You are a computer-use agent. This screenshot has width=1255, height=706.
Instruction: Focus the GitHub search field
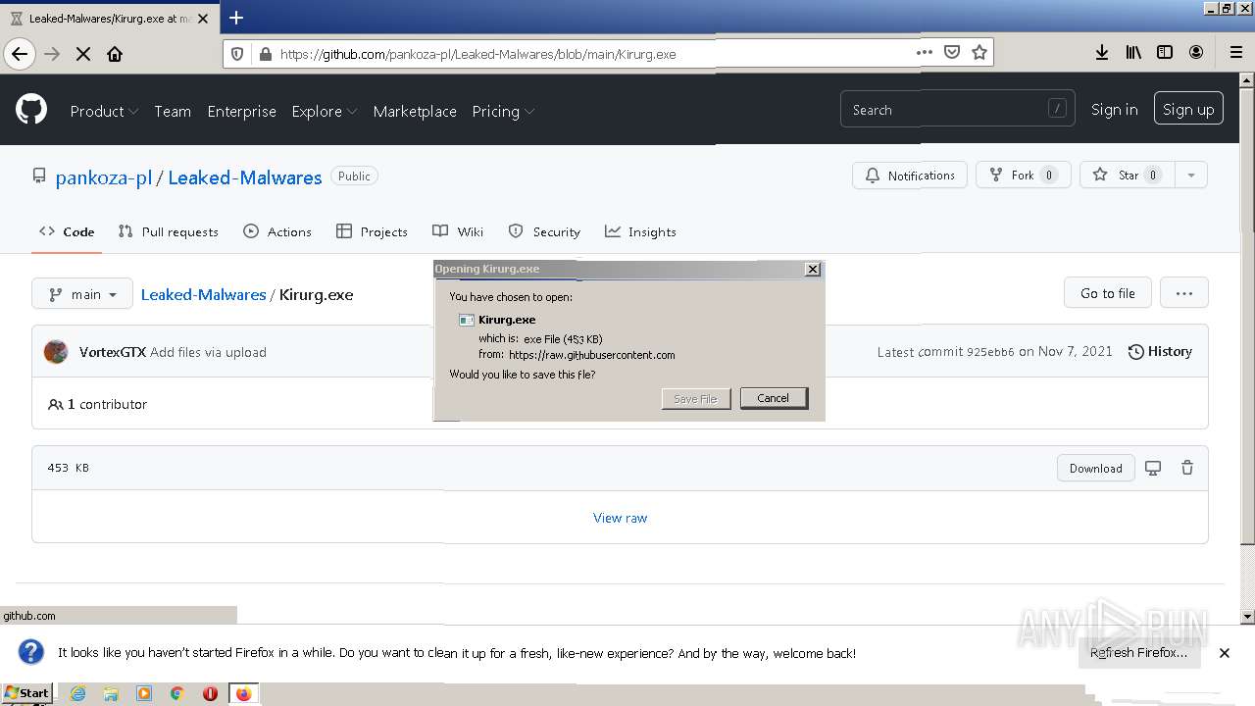[957, 110]
